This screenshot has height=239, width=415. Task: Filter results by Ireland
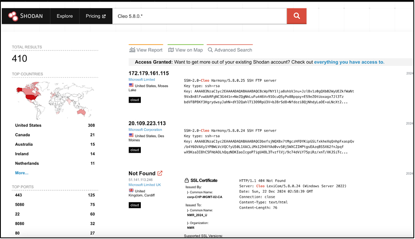[x=55, y=154]
